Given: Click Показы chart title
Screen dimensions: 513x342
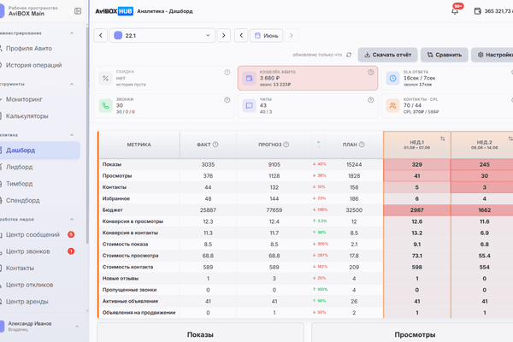Looking at the screenshot, I should click(x=200, y=335).
